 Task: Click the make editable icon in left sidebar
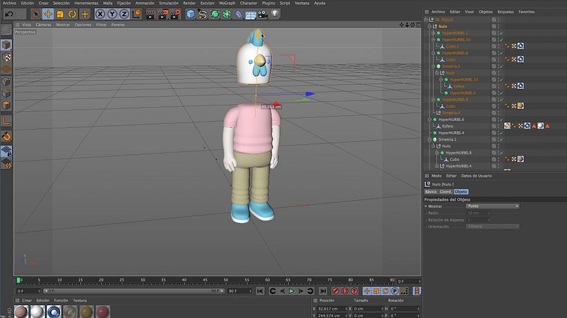[6, 30]
